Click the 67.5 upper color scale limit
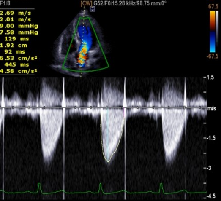Viewport: 221px width, 201px height. click(213, 7)
